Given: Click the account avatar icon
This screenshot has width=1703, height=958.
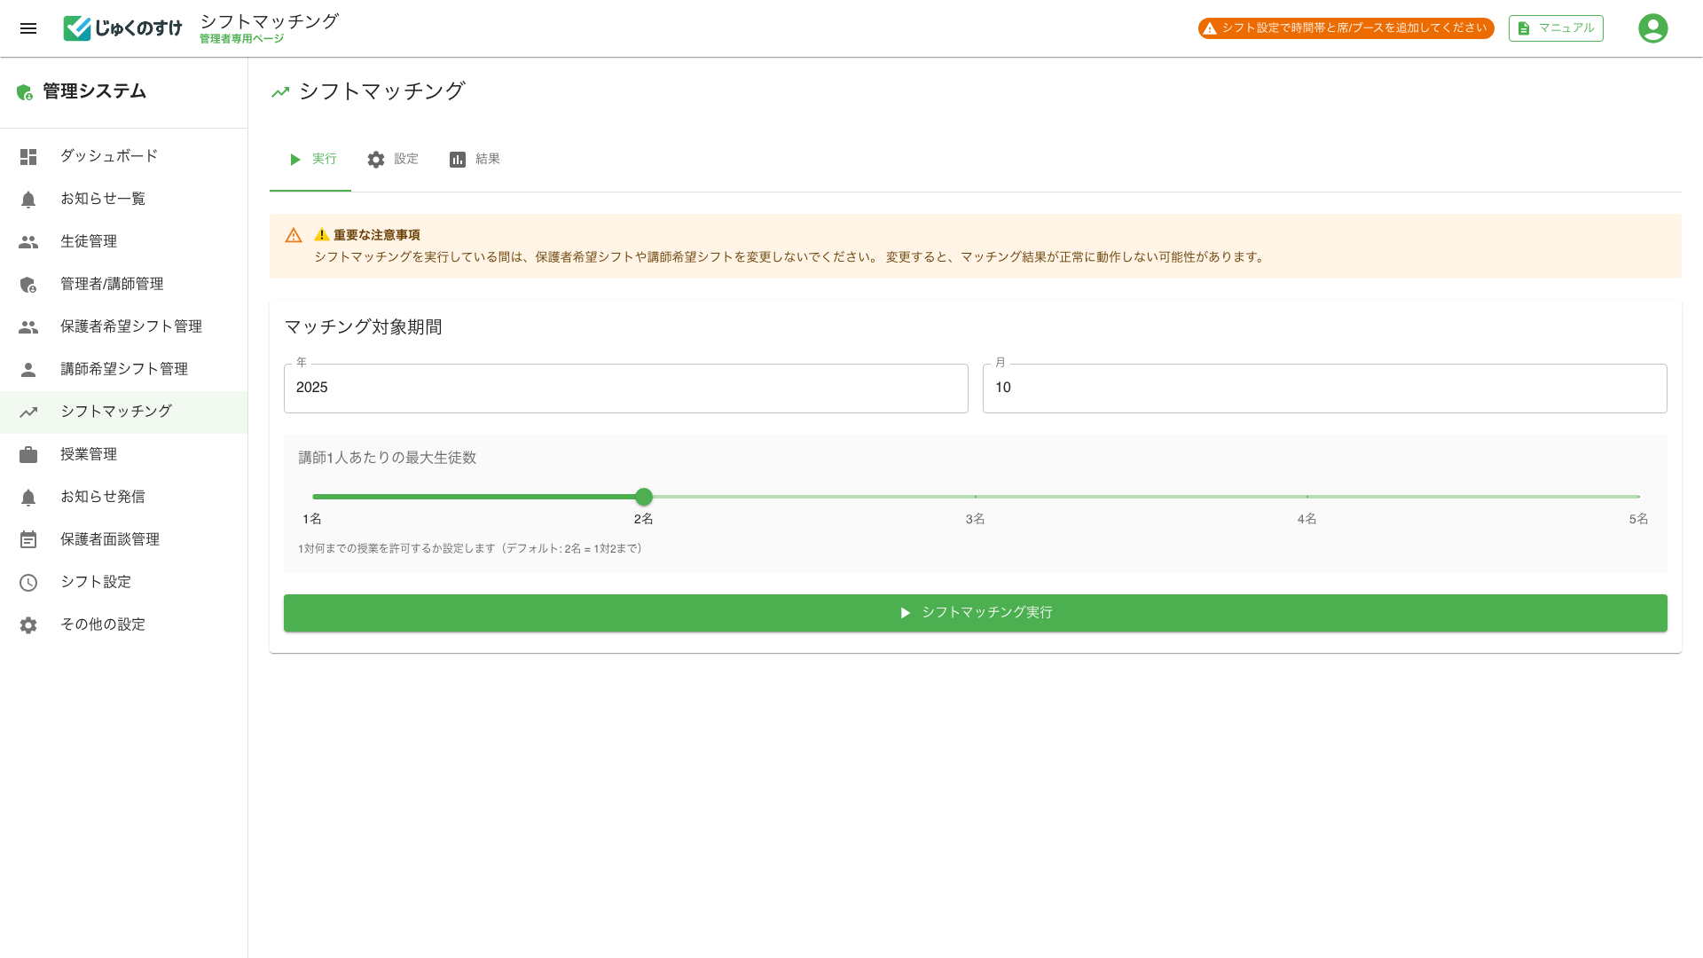Looking at the screenshot, I should click(x=1652, y=28).
